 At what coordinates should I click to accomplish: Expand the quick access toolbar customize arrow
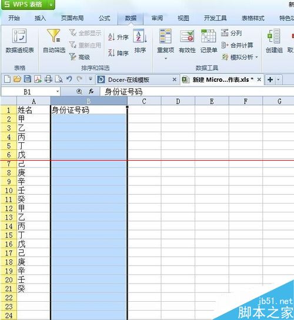pyautogui.click(x=90, y=79)
